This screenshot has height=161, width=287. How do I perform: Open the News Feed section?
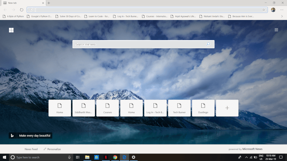tap(31, 149)
